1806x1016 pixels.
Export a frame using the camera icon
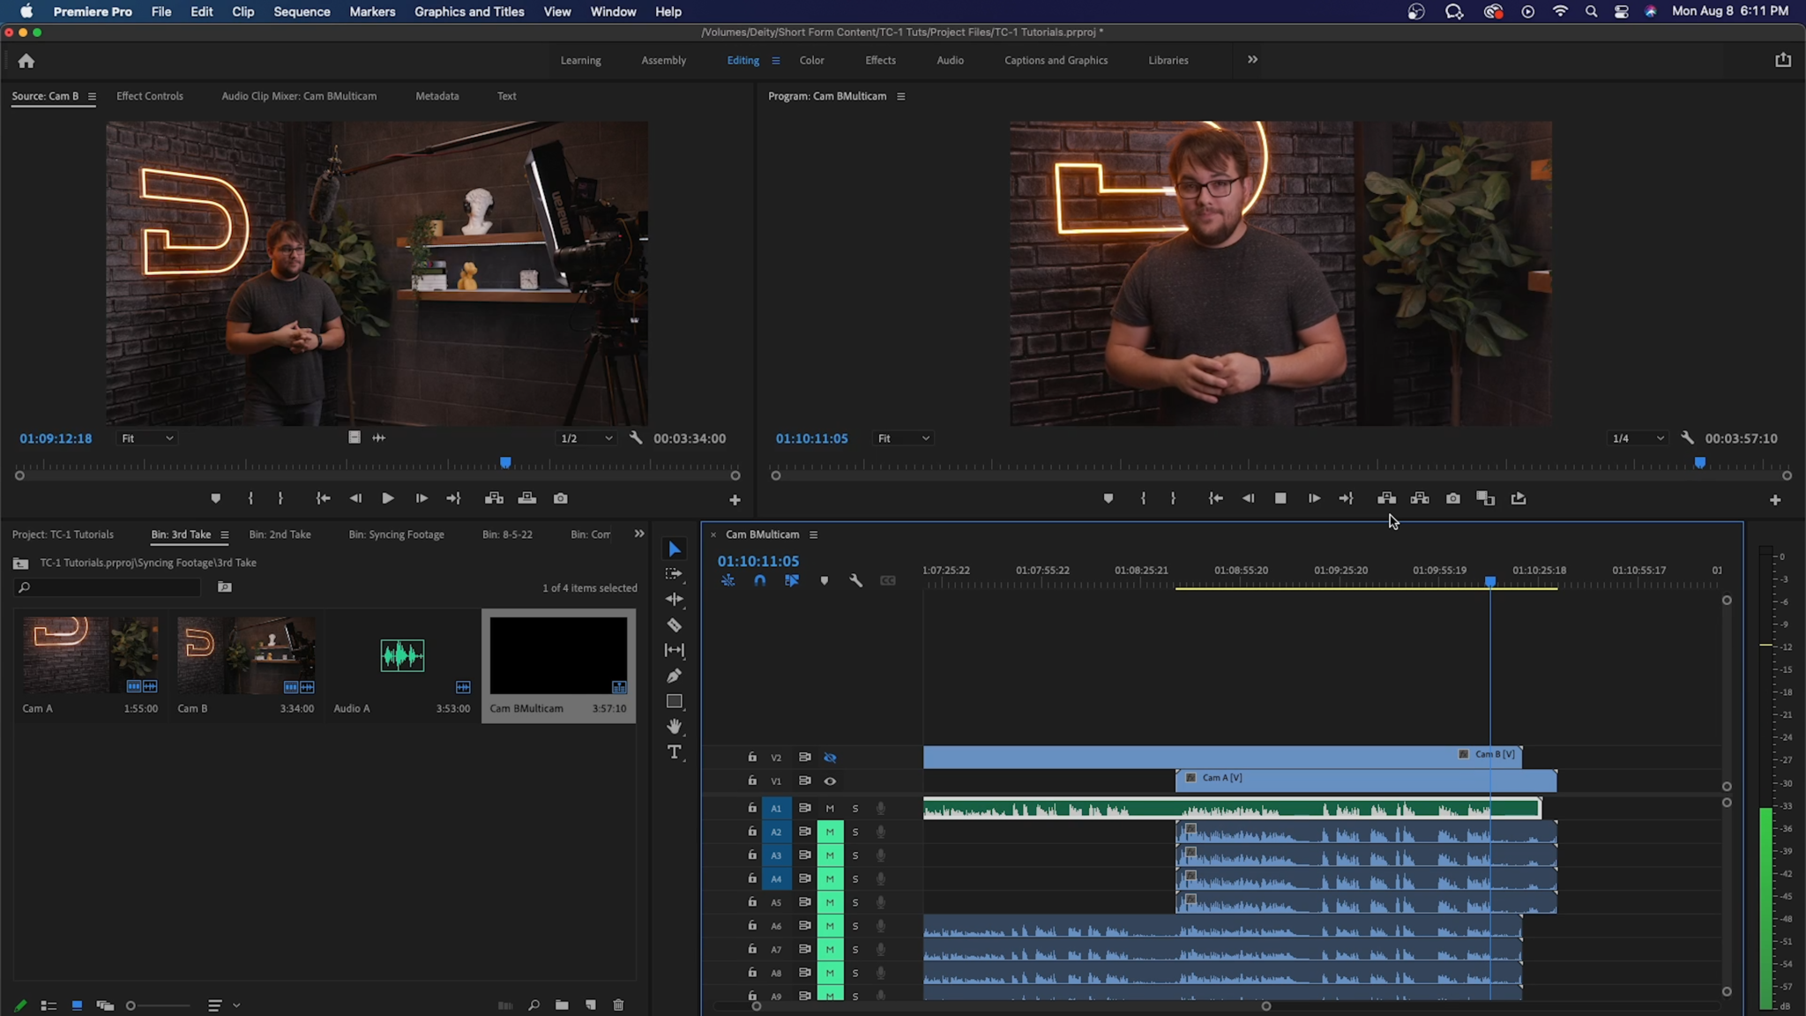[1452, 498]
